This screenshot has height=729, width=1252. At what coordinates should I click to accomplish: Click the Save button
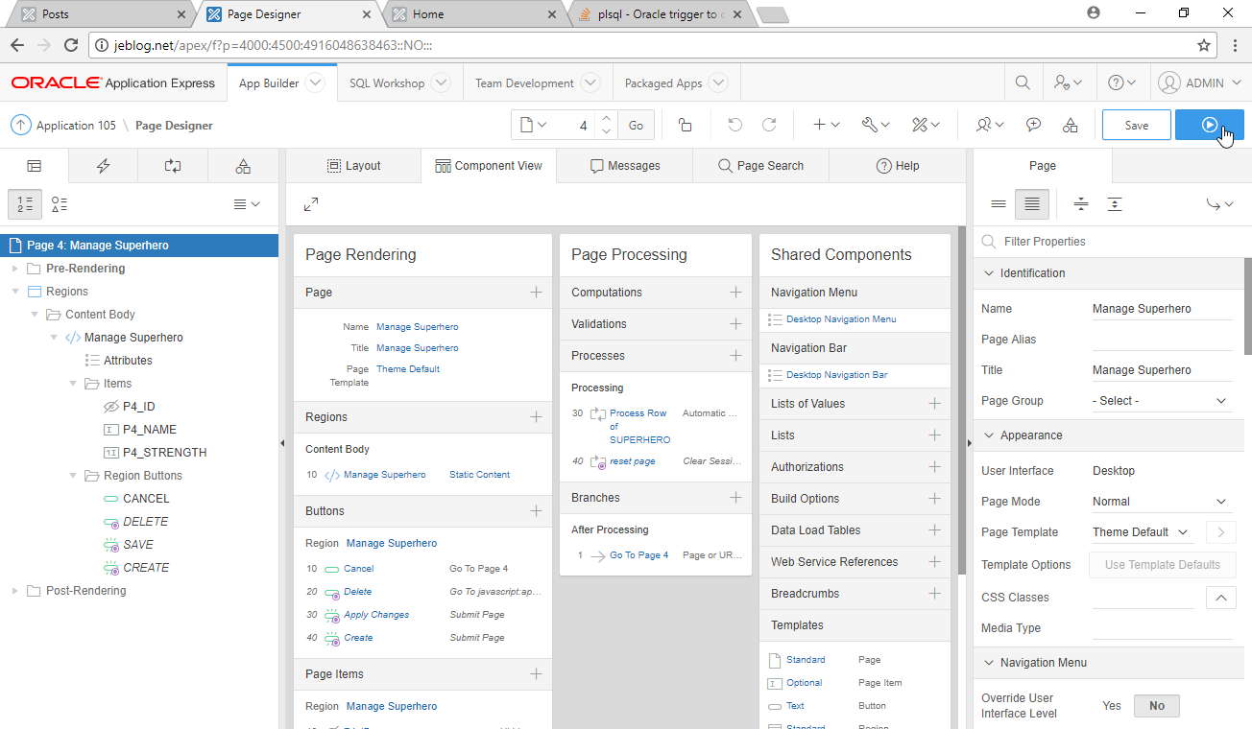pos(1136,125)
